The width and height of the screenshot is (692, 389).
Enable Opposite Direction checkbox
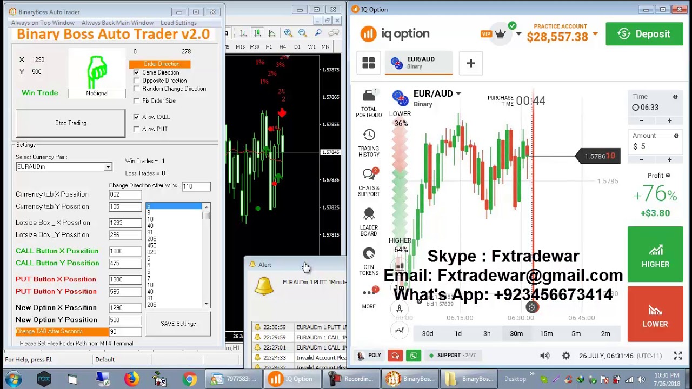tap(136, 81)
